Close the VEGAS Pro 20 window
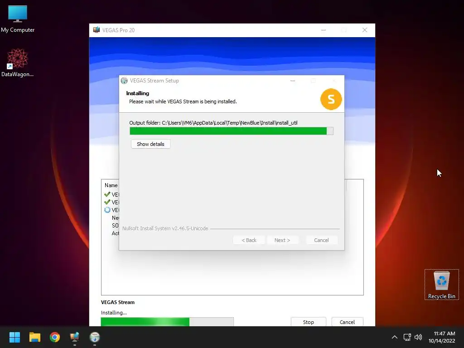The image size is (464, 348). [x=365, y=30]
